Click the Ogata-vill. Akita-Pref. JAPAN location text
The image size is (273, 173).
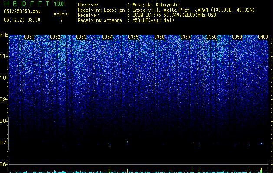pyautogui.click(x=194, y=10)
